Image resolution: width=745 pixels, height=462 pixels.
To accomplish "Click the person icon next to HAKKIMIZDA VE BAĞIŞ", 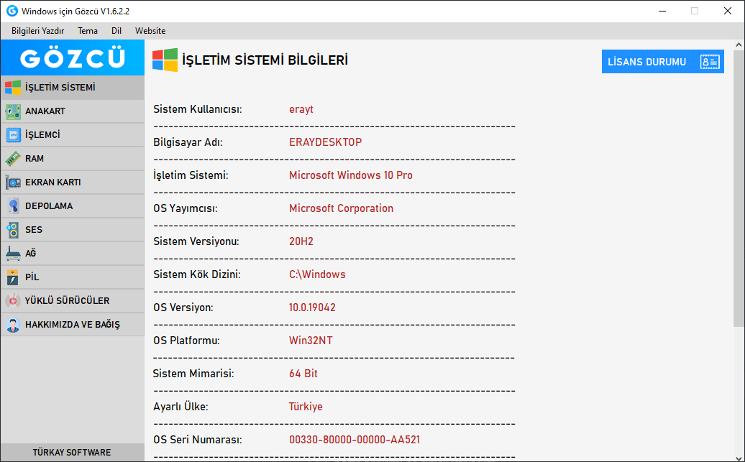I will tap(13, 325).
